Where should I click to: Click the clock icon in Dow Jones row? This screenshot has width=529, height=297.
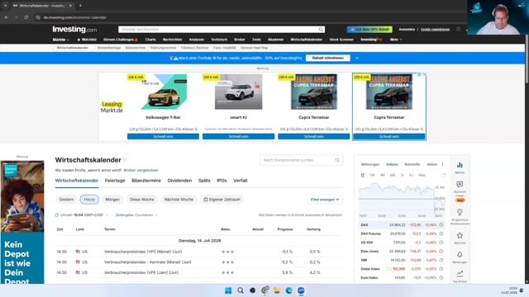point(441,251)
